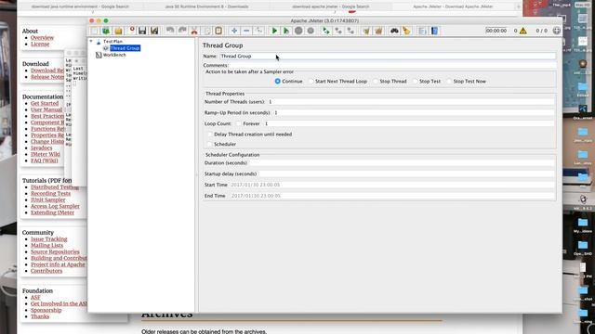The width and height of the screenshot is (595, 334).
Task: Click the Stop test round icon
Action: tap(298, 31)
